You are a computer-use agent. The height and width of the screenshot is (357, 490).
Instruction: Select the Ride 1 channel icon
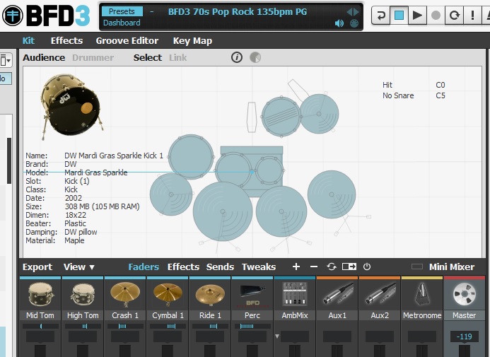[x=210, y=295]
